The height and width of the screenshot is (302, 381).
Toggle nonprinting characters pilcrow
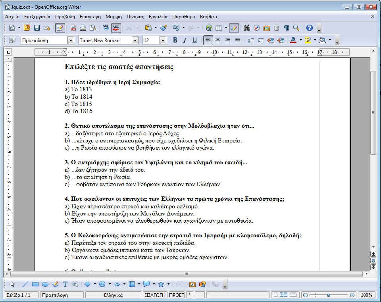(286, 28)
